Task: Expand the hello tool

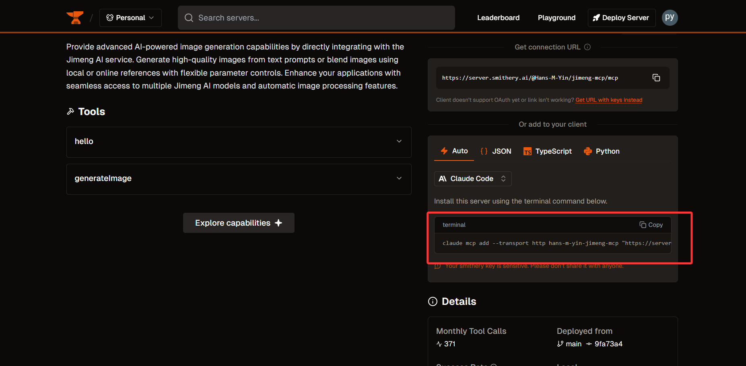Action: 239,142
